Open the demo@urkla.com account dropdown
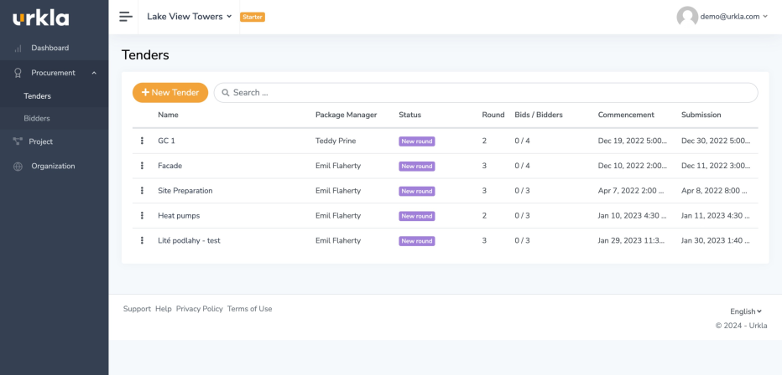782x375 pixels. pos(733,17)
